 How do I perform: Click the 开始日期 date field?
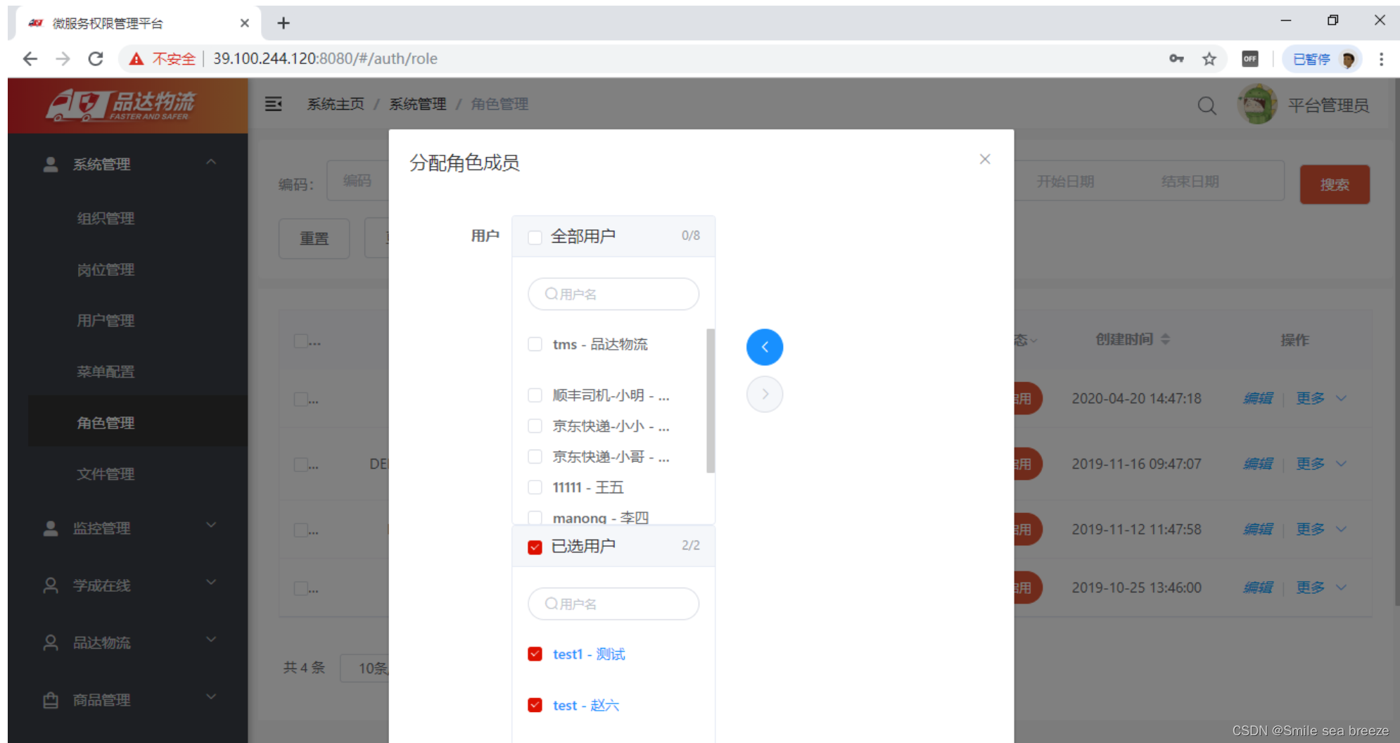[1065, 182]
